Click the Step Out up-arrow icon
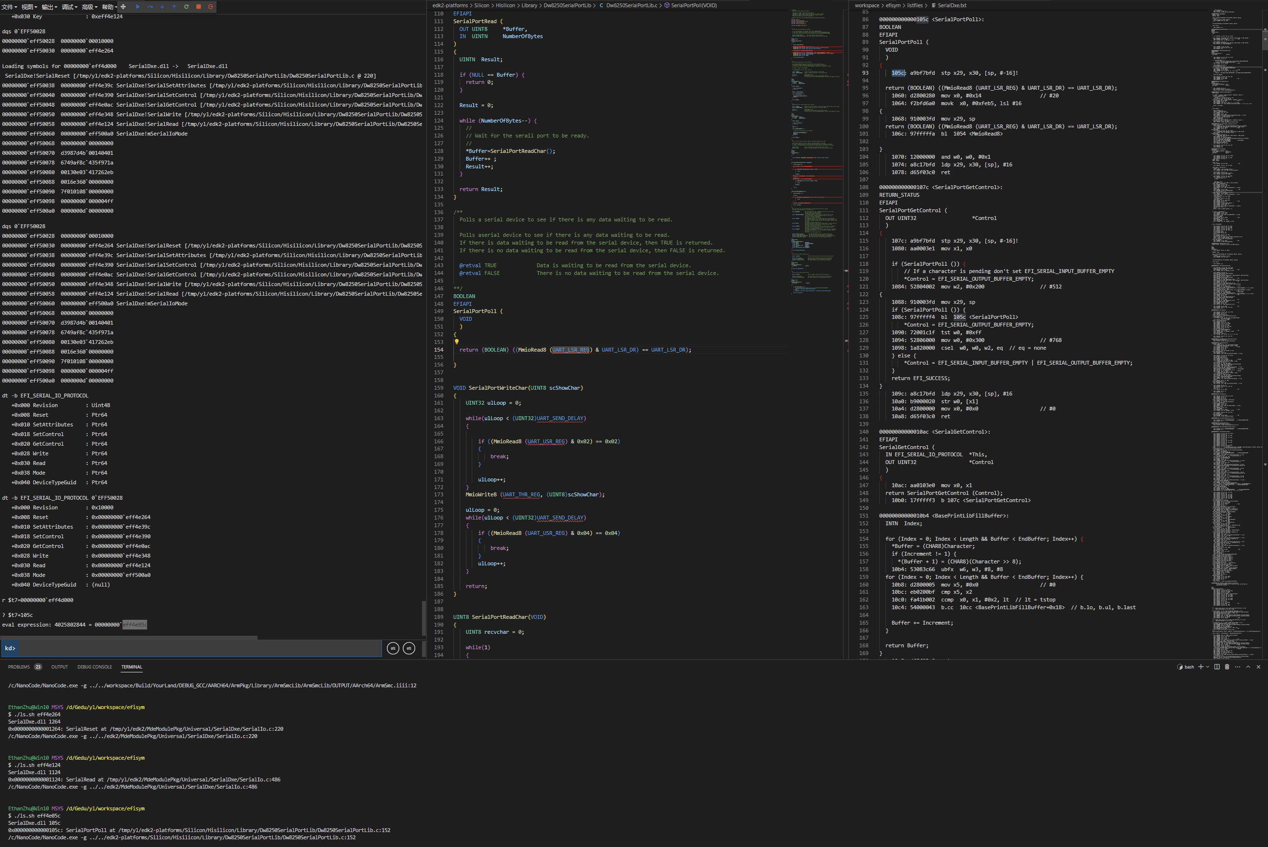The height and width of the screenshot is (847, 1268). pos(174,7)
